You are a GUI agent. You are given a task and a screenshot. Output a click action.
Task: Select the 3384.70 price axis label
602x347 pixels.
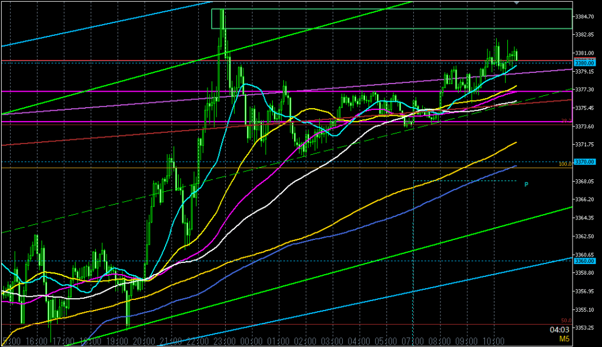pos(585,16)
